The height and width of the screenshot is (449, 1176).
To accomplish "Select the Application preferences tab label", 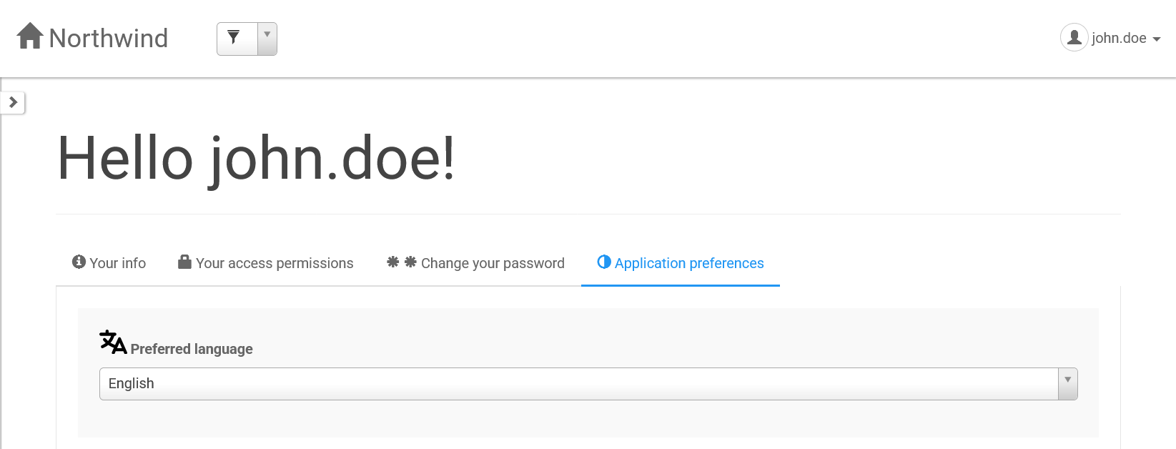I will 689,263.
